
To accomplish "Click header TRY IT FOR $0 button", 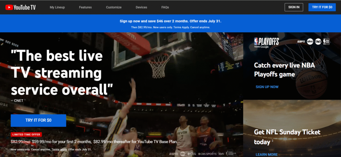I will point(322,7).
